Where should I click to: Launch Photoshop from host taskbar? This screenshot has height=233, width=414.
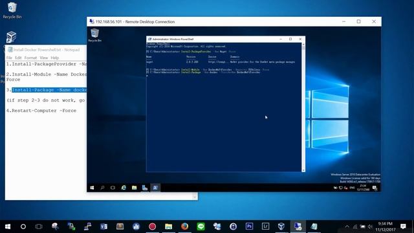249,227
